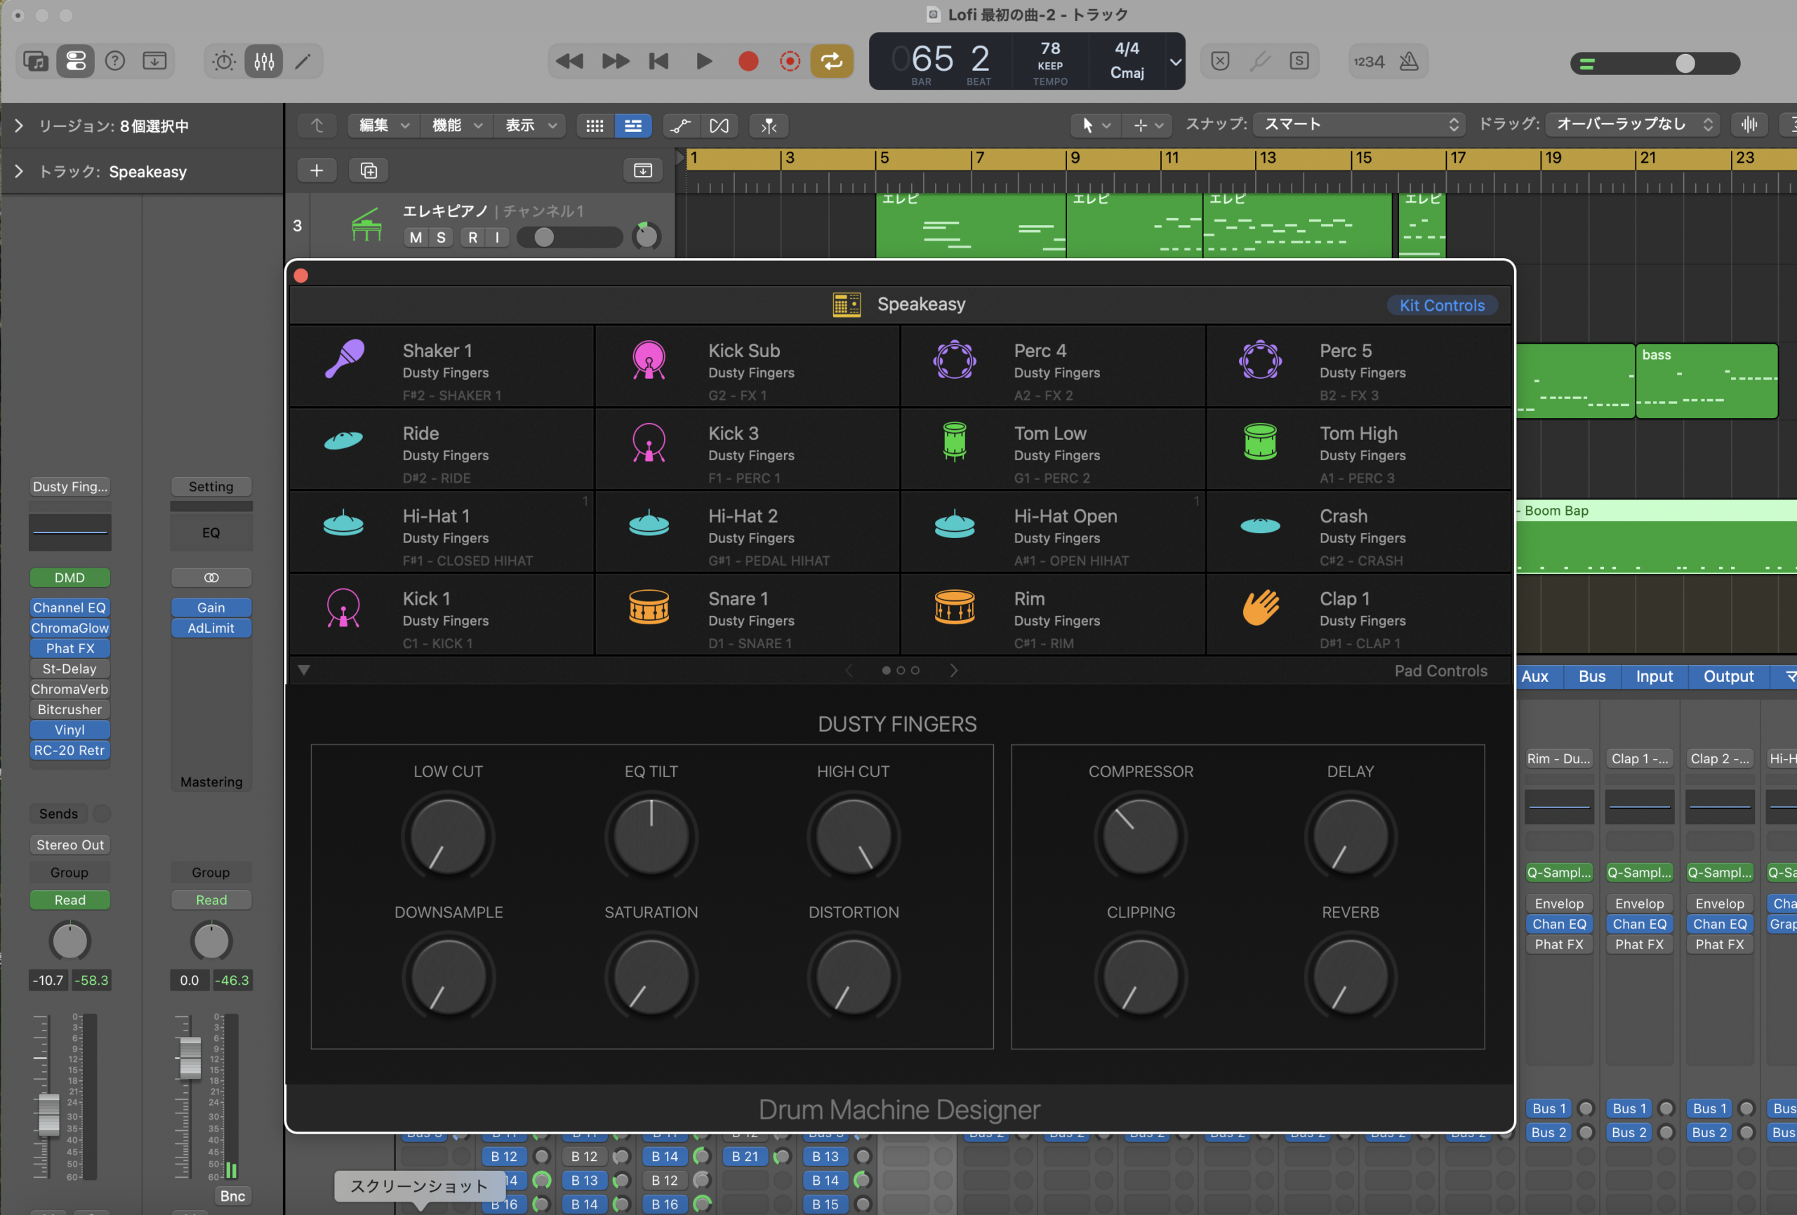Open the 表示 dropdown menu
The width and height of the screenshot is (1797, 1215).
point(530,125)
